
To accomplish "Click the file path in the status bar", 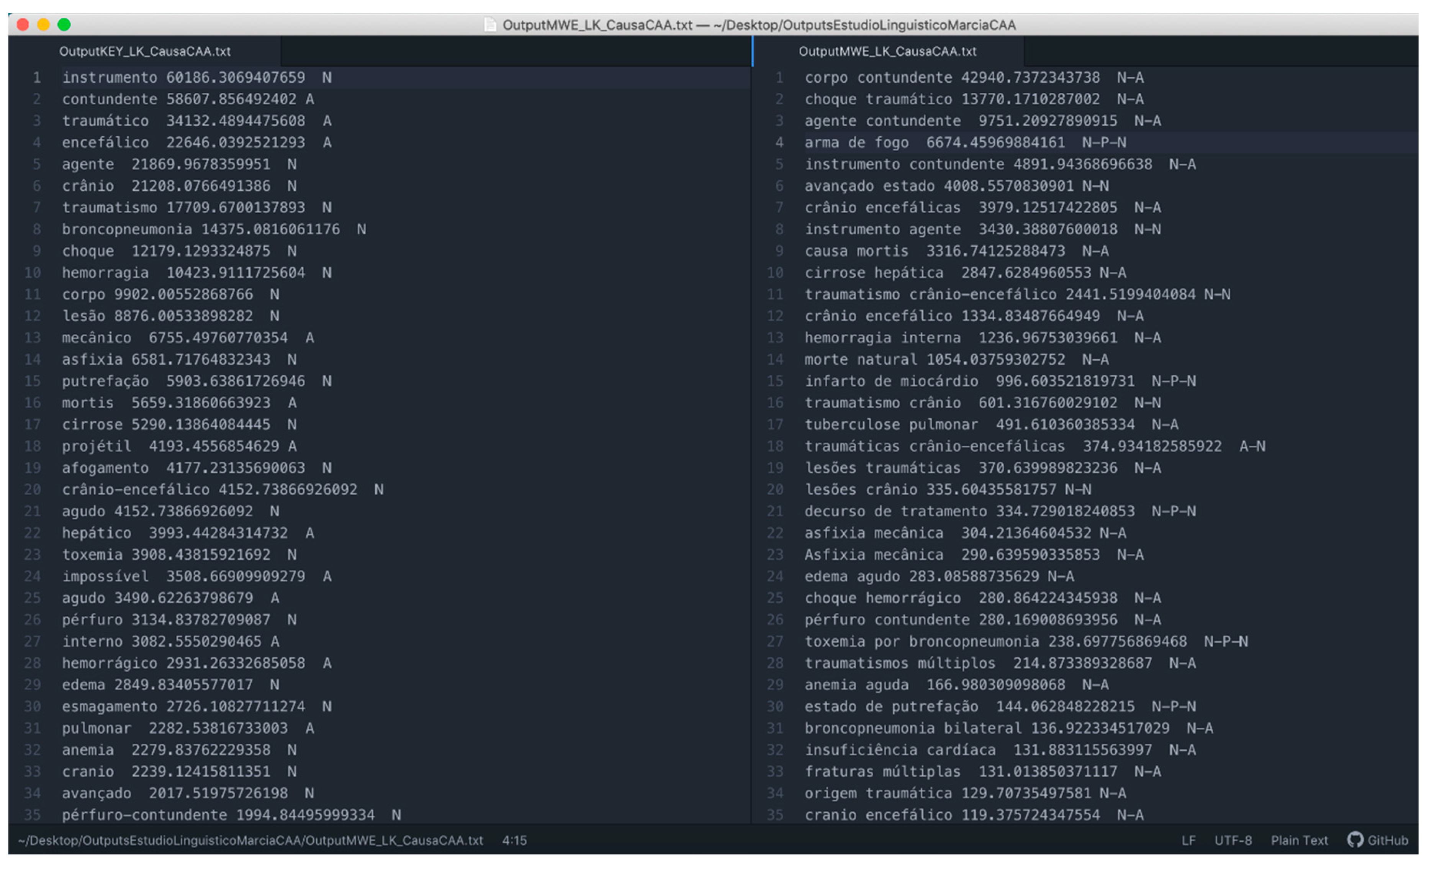I will click(250, 841).
